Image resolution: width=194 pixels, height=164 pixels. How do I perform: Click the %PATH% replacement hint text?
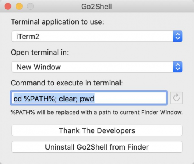tap(97, 112)
